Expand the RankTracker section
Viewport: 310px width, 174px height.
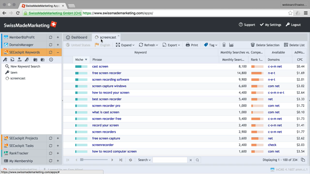(x=58, y=153)
